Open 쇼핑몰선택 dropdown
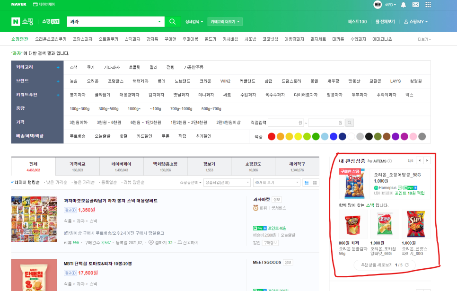This screenshot has width=457, height=291. point(190,183)
